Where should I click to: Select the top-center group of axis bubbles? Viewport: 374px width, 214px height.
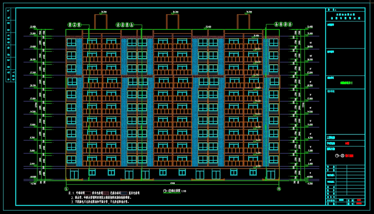tap(125, 25)
